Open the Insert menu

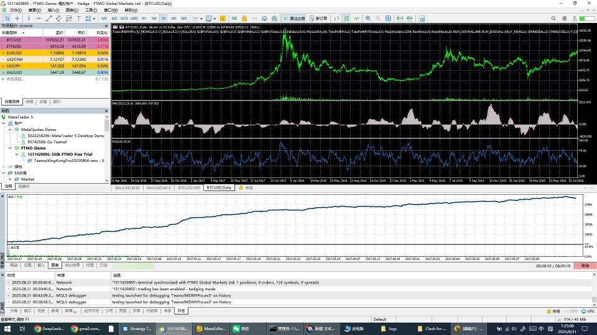pyautogui.click(x=53, y=11)
